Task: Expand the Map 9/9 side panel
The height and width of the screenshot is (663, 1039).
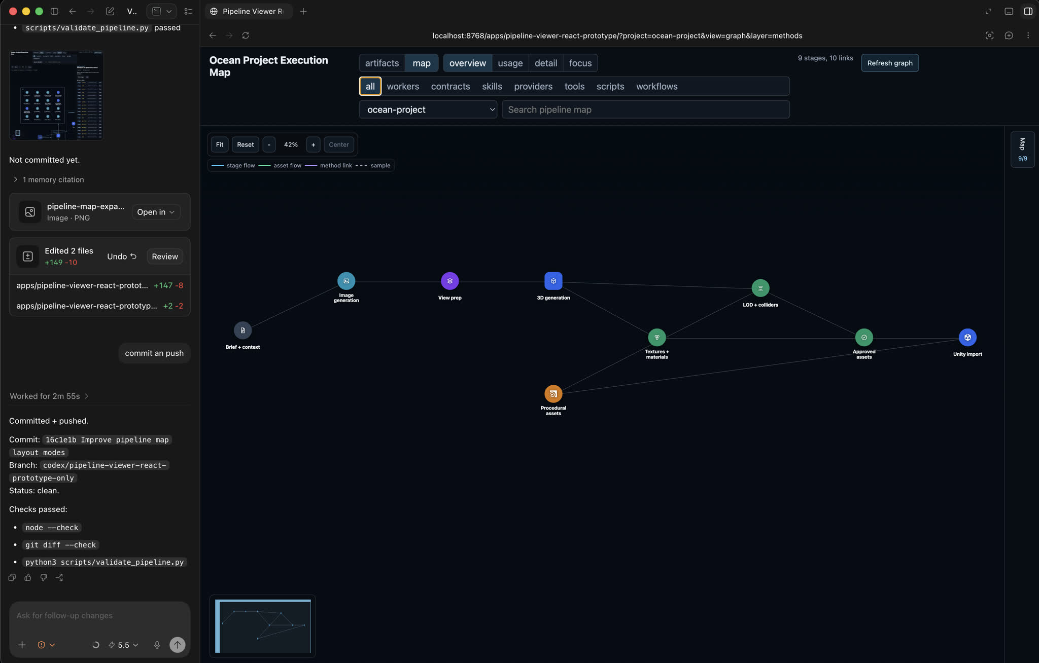Action: coord(1022,150)
